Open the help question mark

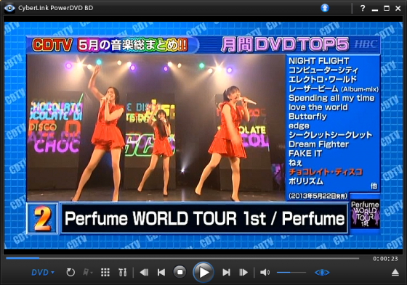tap(363, 8)
